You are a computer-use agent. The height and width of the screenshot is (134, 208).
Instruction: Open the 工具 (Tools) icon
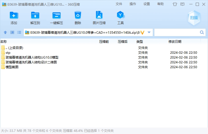pyautogui.click(x=121, y=15)
